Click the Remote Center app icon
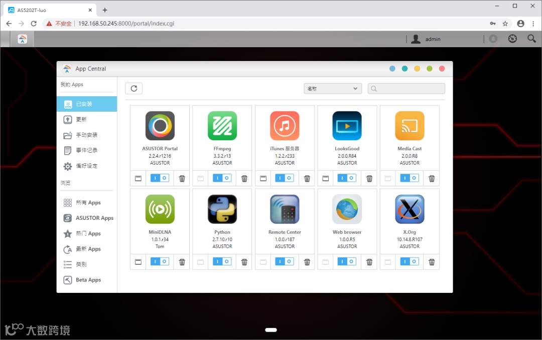 (285, 209)
